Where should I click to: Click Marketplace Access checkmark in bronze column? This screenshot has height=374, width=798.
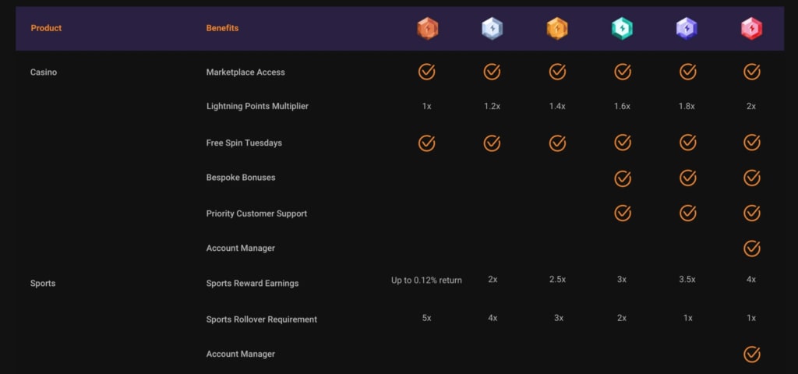point(427,72)
